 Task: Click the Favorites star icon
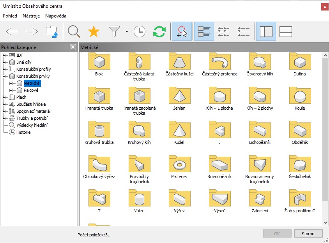click(x=94, y=32)
